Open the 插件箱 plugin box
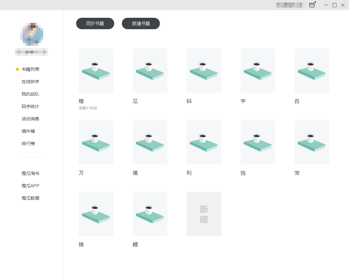Screen dimensions: 349x280 click(x=28, y=131)
